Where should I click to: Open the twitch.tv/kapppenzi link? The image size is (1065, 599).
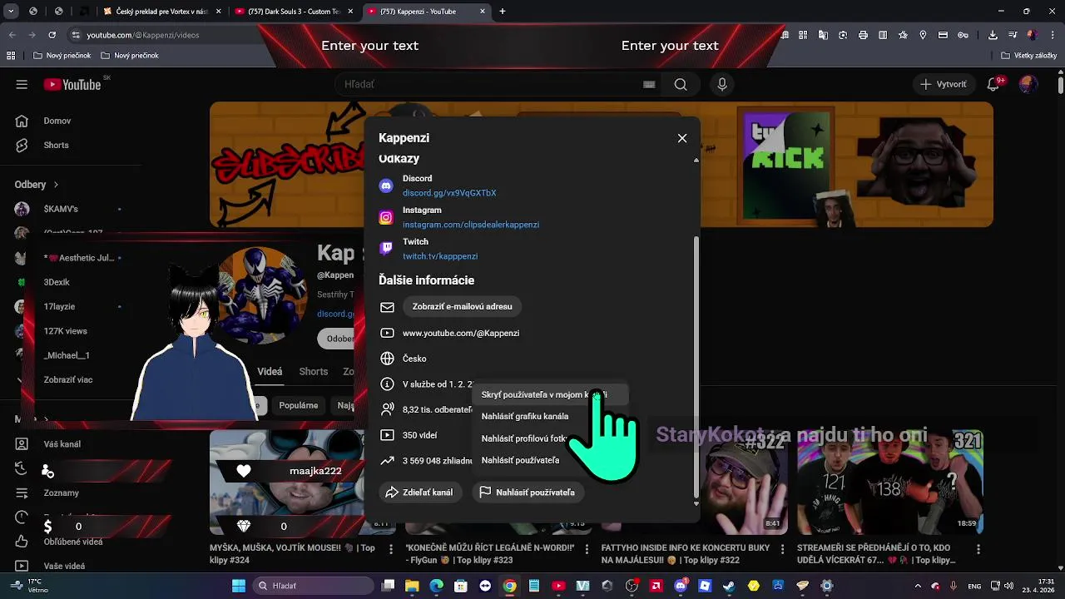440,256
